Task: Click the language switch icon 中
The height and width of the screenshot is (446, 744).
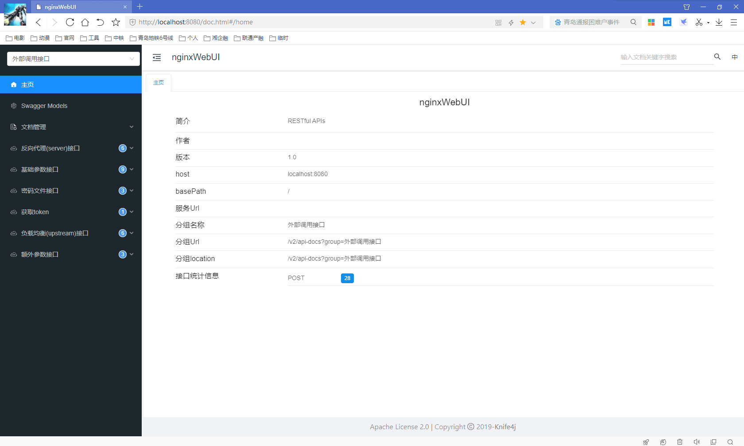Action: point(734,57)
